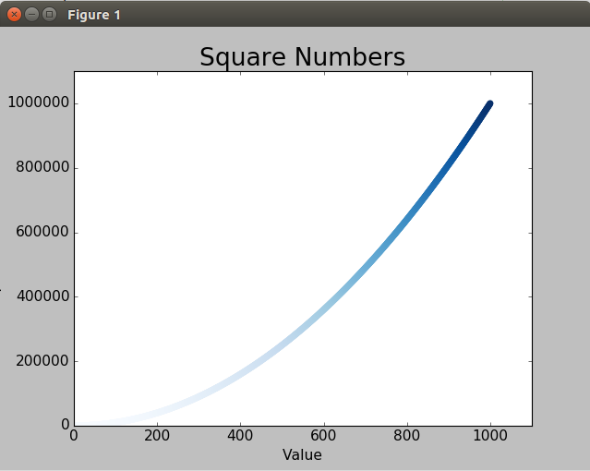Click the 400 x-axis tick label
The width and height of the screenshot is (590, 471).
point(240,436)
